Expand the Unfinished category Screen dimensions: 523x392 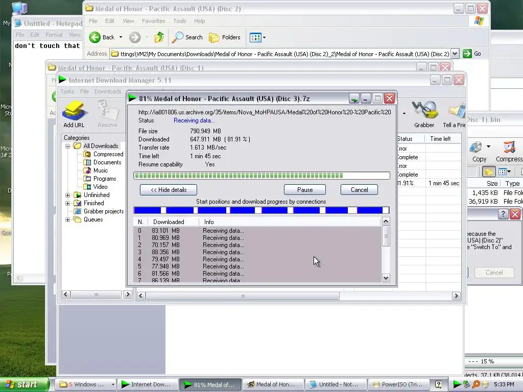pos(68,195)
